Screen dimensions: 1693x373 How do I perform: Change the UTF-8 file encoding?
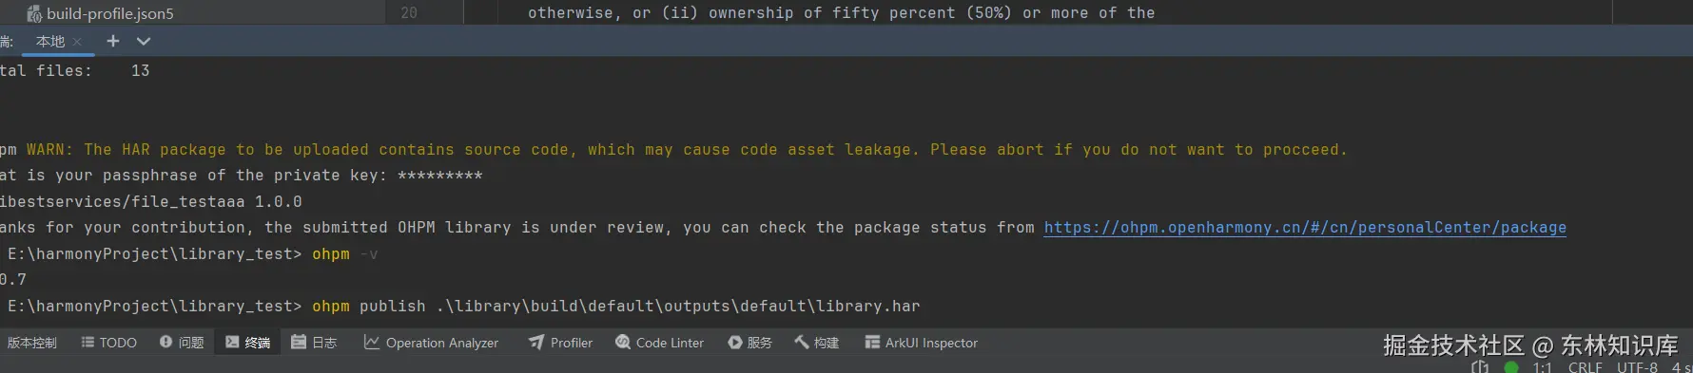point(1637,366)
